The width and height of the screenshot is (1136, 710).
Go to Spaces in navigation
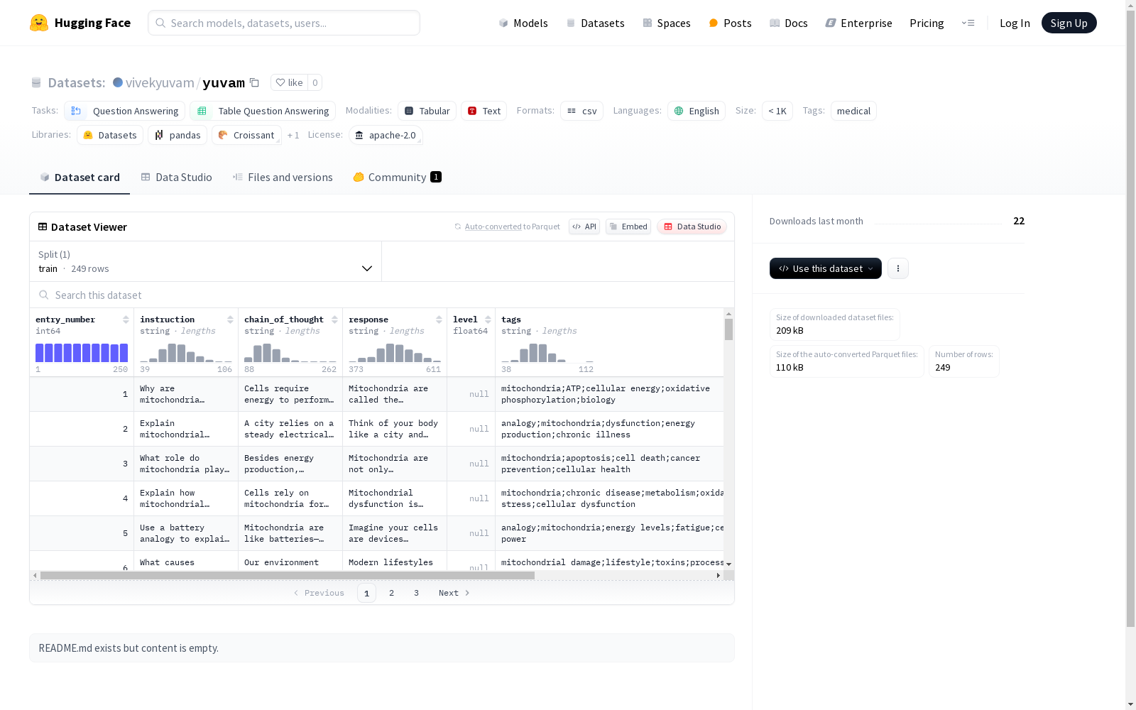667,23
